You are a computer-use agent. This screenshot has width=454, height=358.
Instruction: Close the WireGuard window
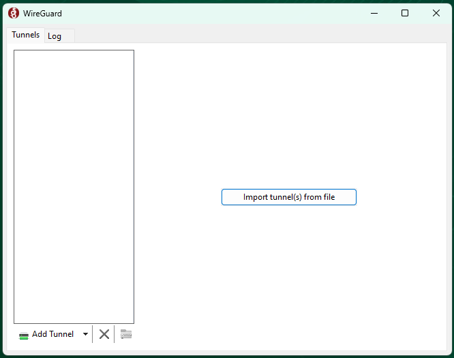click(436, 14)
